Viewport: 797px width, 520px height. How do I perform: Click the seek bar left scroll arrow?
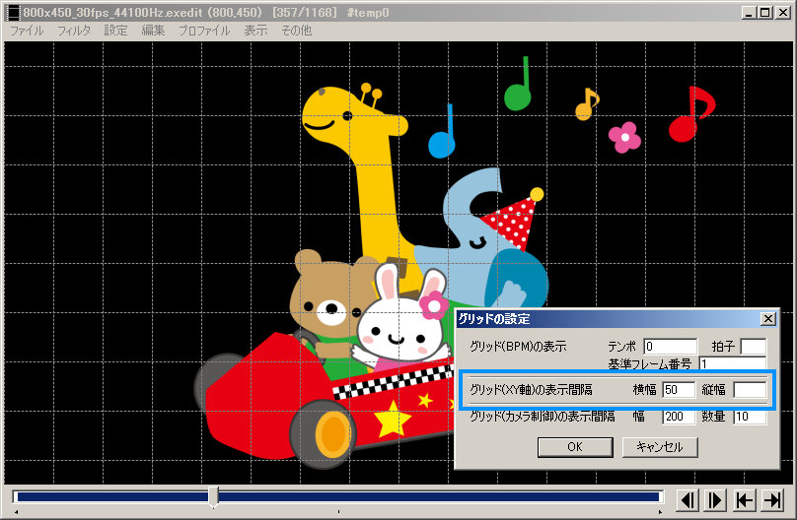pyautogui.click(x=16, y=512)
